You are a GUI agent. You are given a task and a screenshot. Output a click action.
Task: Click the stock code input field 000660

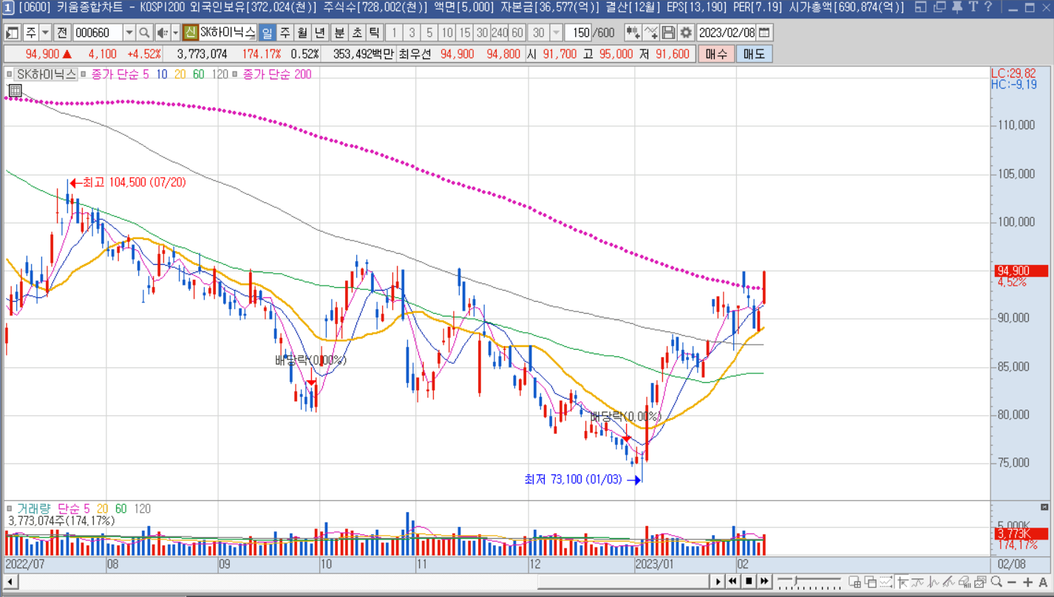click(98, 32)
